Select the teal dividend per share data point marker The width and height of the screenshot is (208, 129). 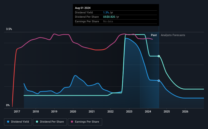(159, 56)
